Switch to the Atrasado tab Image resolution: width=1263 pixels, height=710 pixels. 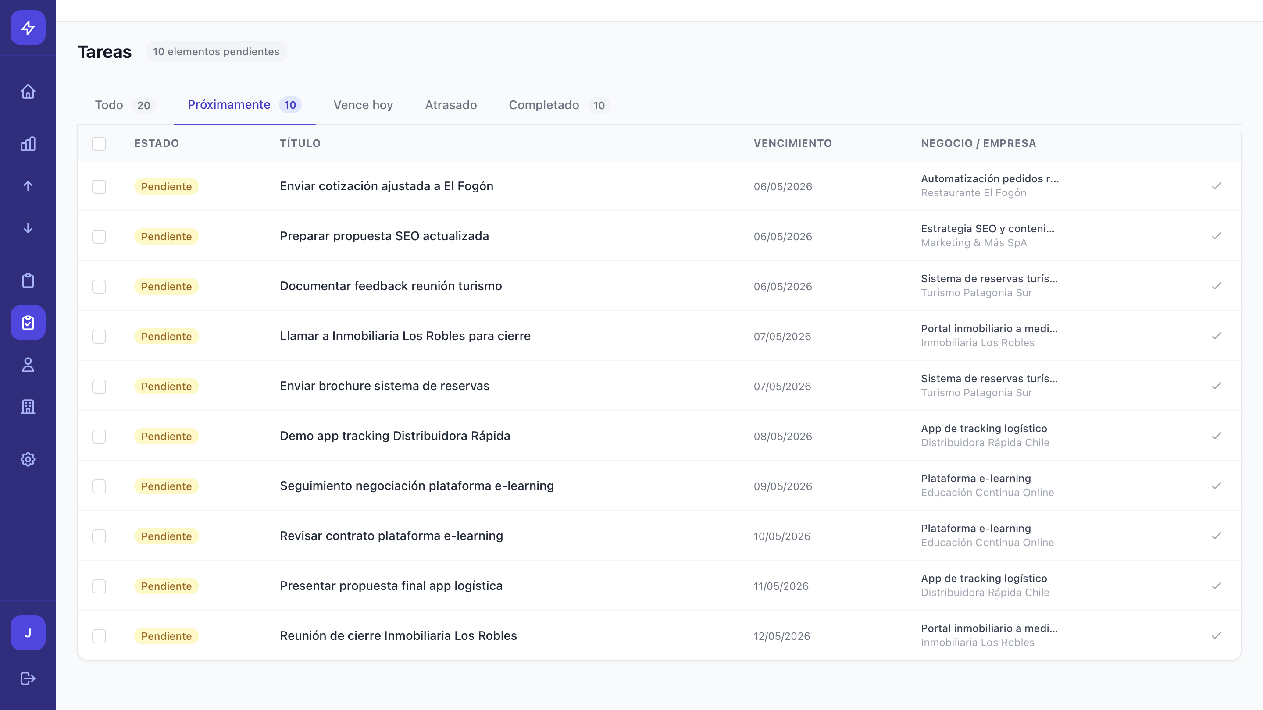(450, 105)
